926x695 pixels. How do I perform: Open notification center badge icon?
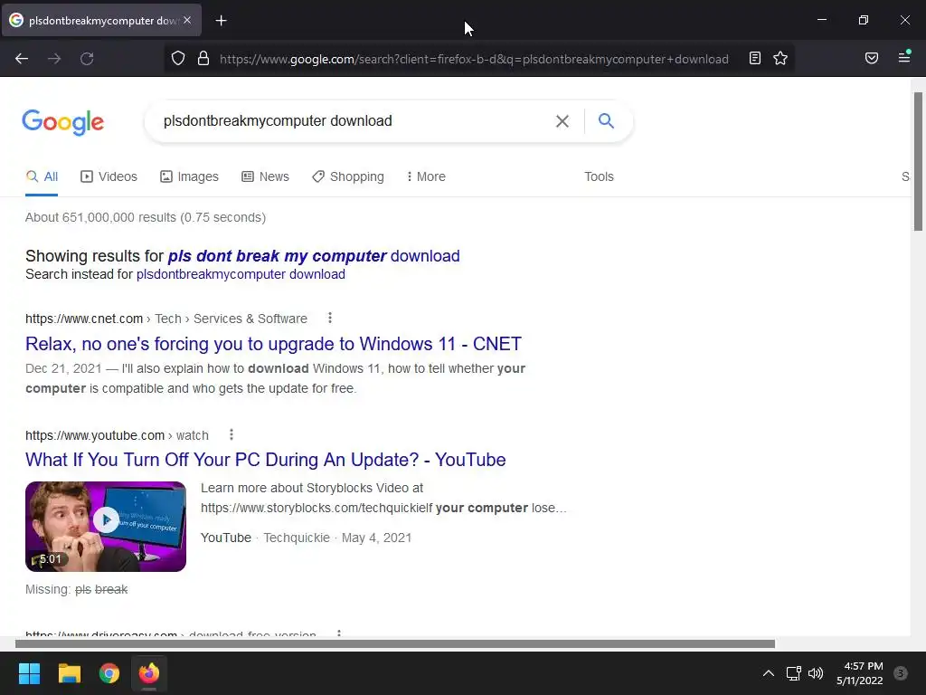901,672
